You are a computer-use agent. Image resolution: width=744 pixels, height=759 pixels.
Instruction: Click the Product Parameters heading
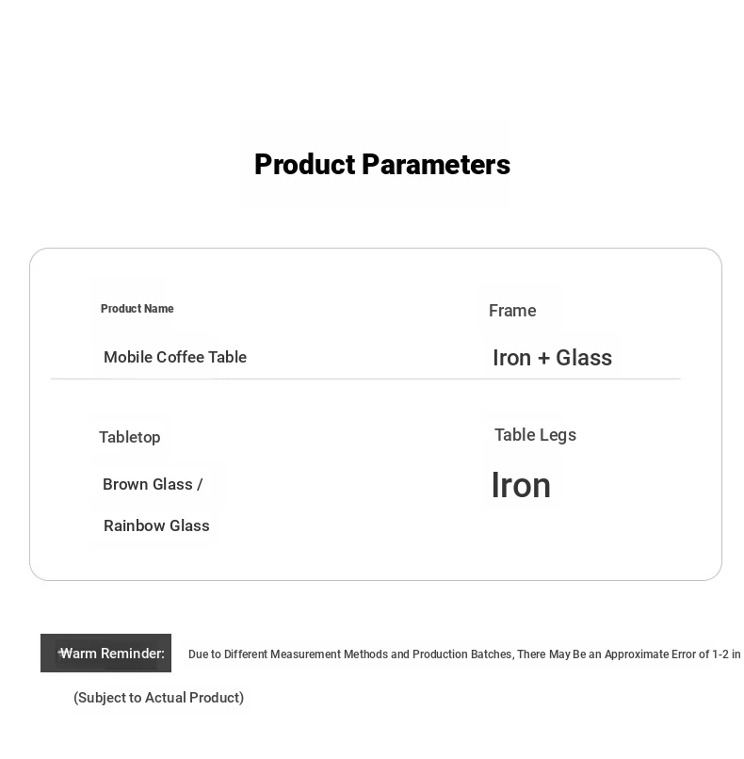click(x=381, y=165)
